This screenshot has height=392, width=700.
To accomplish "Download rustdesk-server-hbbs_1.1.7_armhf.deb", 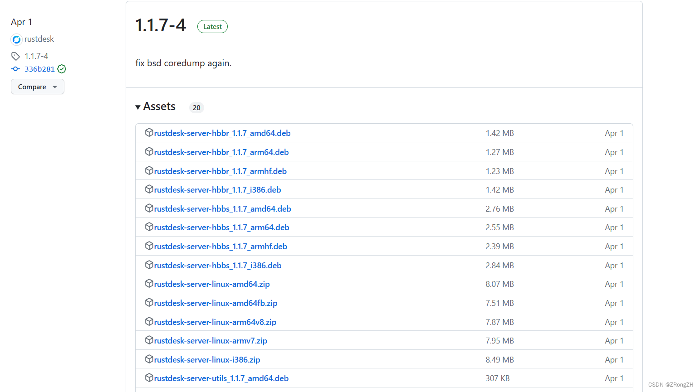I will pos(220,247).
